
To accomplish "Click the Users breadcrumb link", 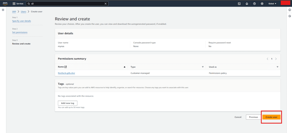I will 24,11.
